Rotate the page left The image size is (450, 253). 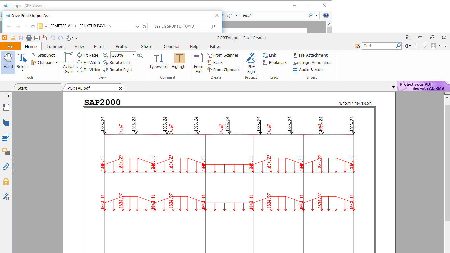click(x=117, y=63)
